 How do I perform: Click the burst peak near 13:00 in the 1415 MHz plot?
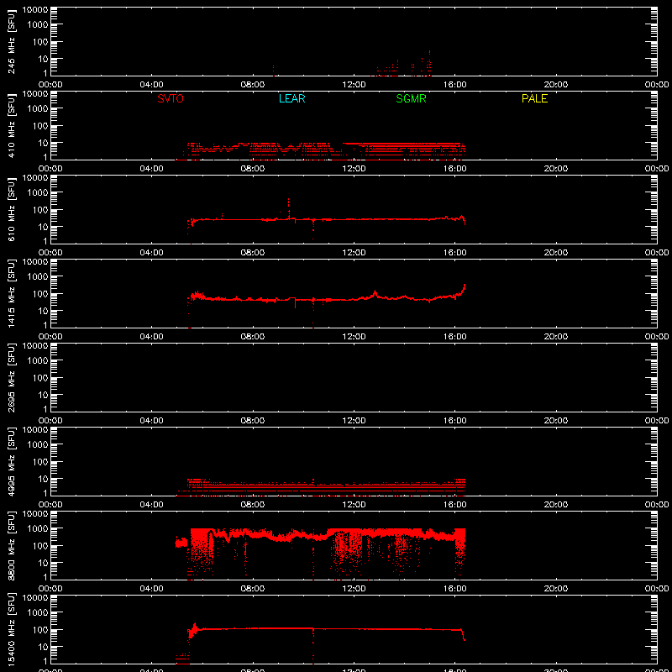(x=375, y=293)
